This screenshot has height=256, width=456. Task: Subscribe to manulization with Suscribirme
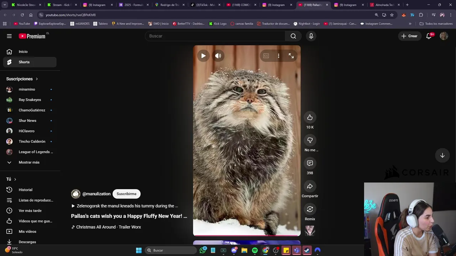[126, 194]
